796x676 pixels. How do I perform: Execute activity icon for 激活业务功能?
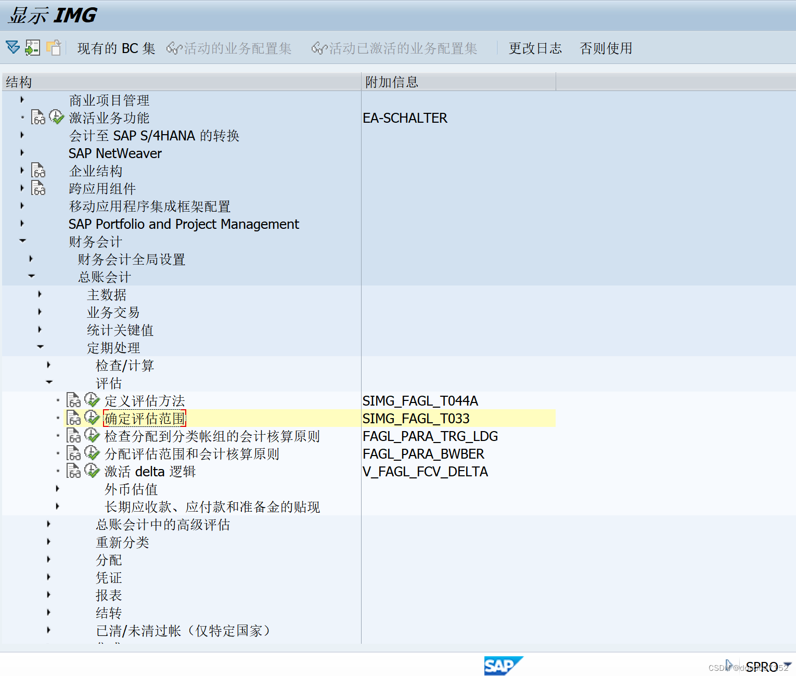[x=56, y=117]
